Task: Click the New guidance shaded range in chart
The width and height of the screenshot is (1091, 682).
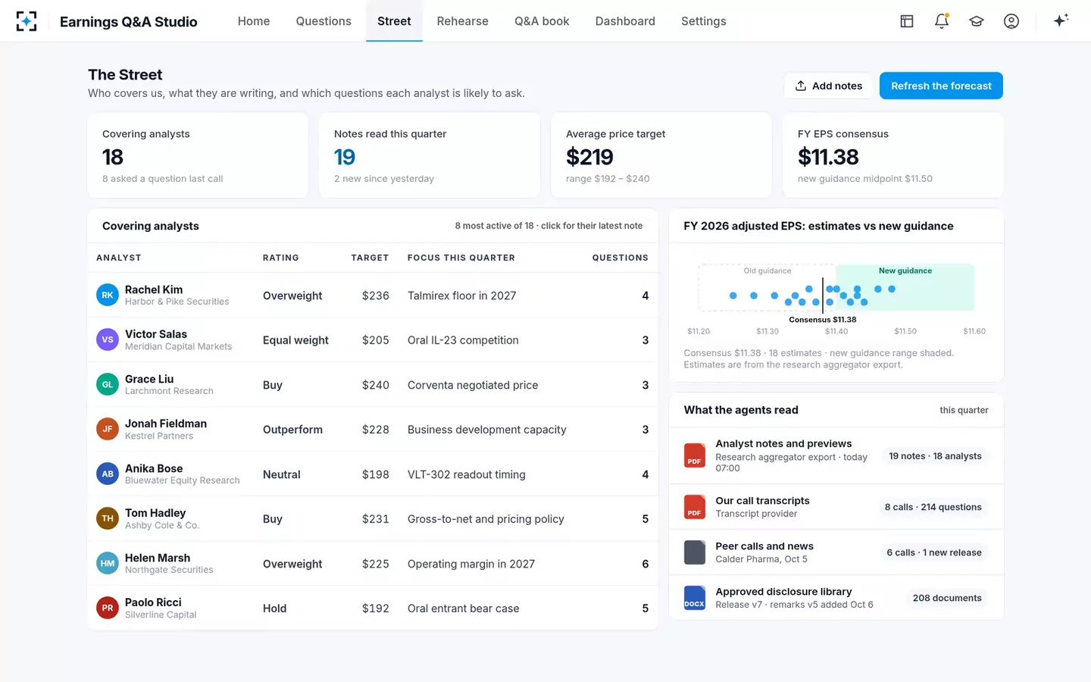Action: pos(905,287)
